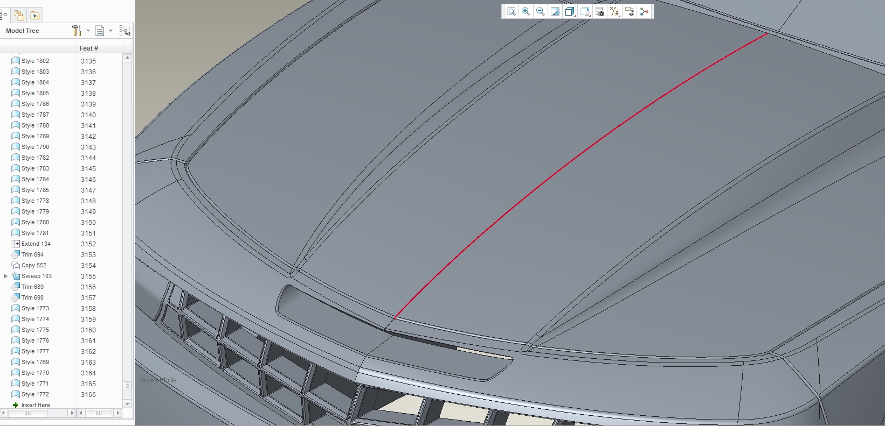Click the Style 1783 surface icon

pyautogui.click(x=16, y=168)
